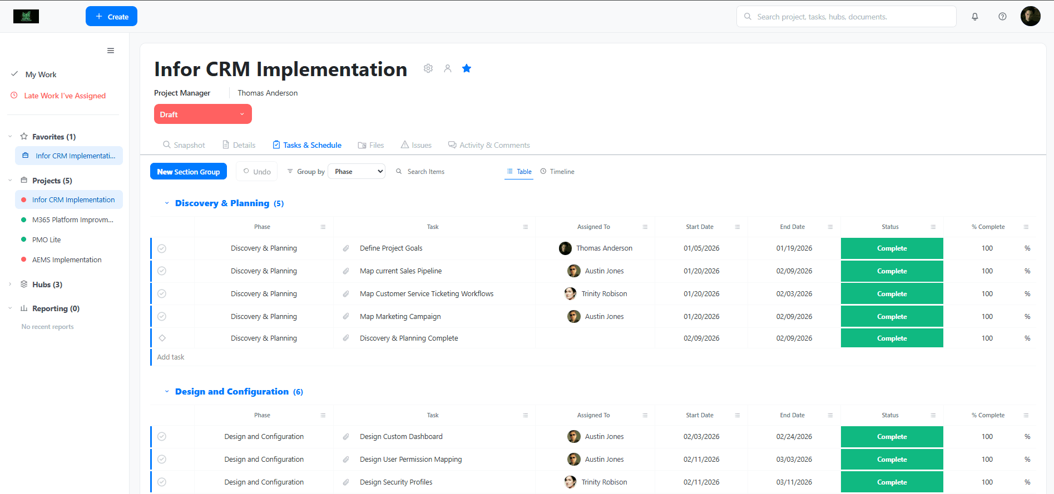Image resolution: width=1054 pixels, height=494 pixels.
Task: Open the Activity & Comments tab
Action: click(489, 145)
